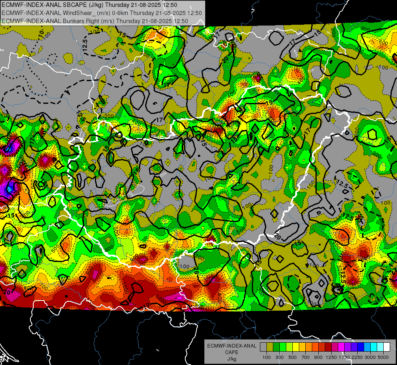The image size is (397, 365).
Task: Click the Bunkers Right header line
Action: tap(95, 21)
